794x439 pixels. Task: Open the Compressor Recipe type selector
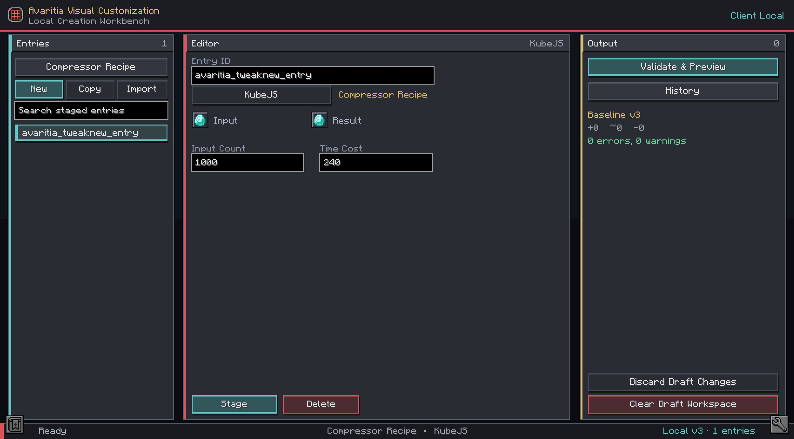point(91,67)
